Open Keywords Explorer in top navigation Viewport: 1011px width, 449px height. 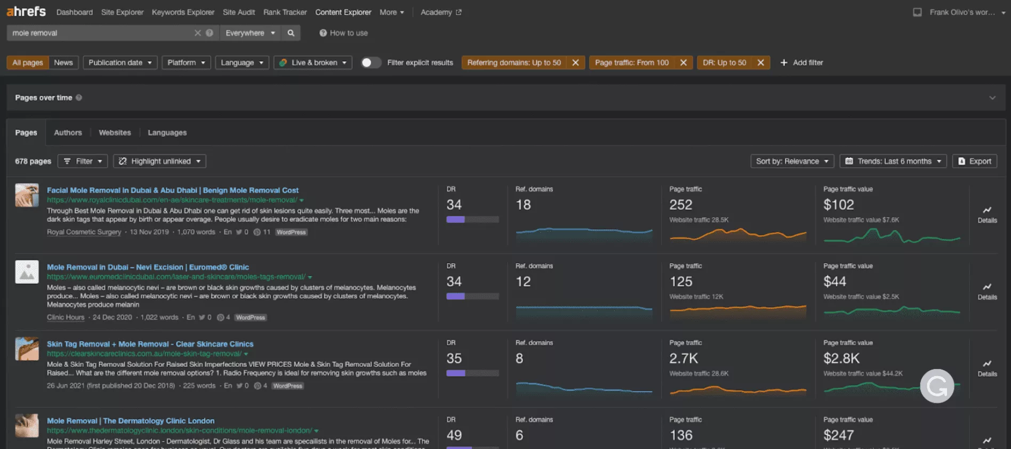point(183,12)
